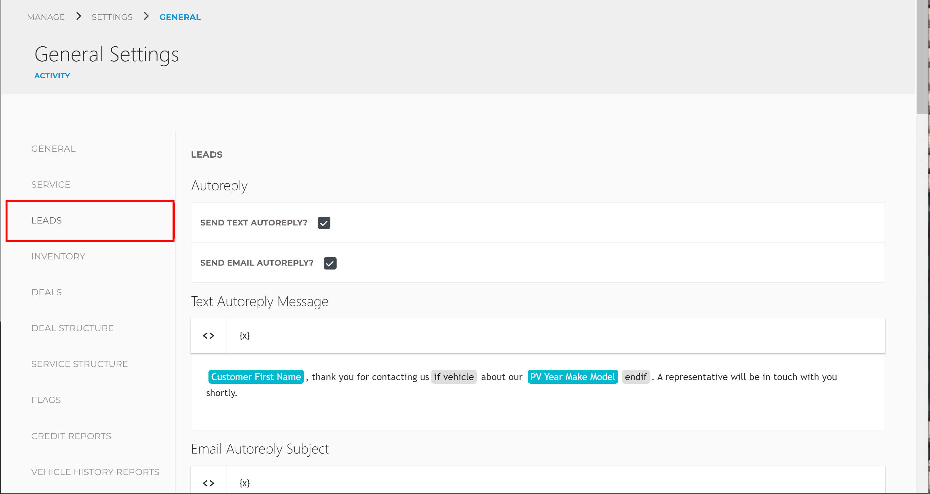Click the page vertical scrollbar thumb
This screenshot has height=494, width=930.
(922, 58)
